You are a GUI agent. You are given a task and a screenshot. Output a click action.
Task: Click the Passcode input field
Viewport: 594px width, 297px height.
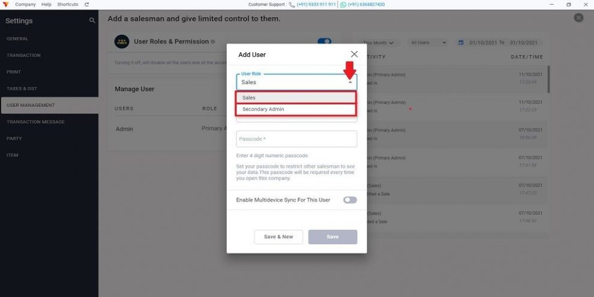point(296,139)
